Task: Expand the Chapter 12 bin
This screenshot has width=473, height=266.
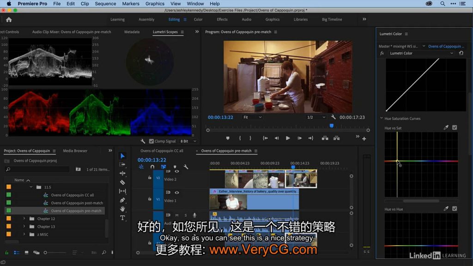Action: tap(24, 218)
